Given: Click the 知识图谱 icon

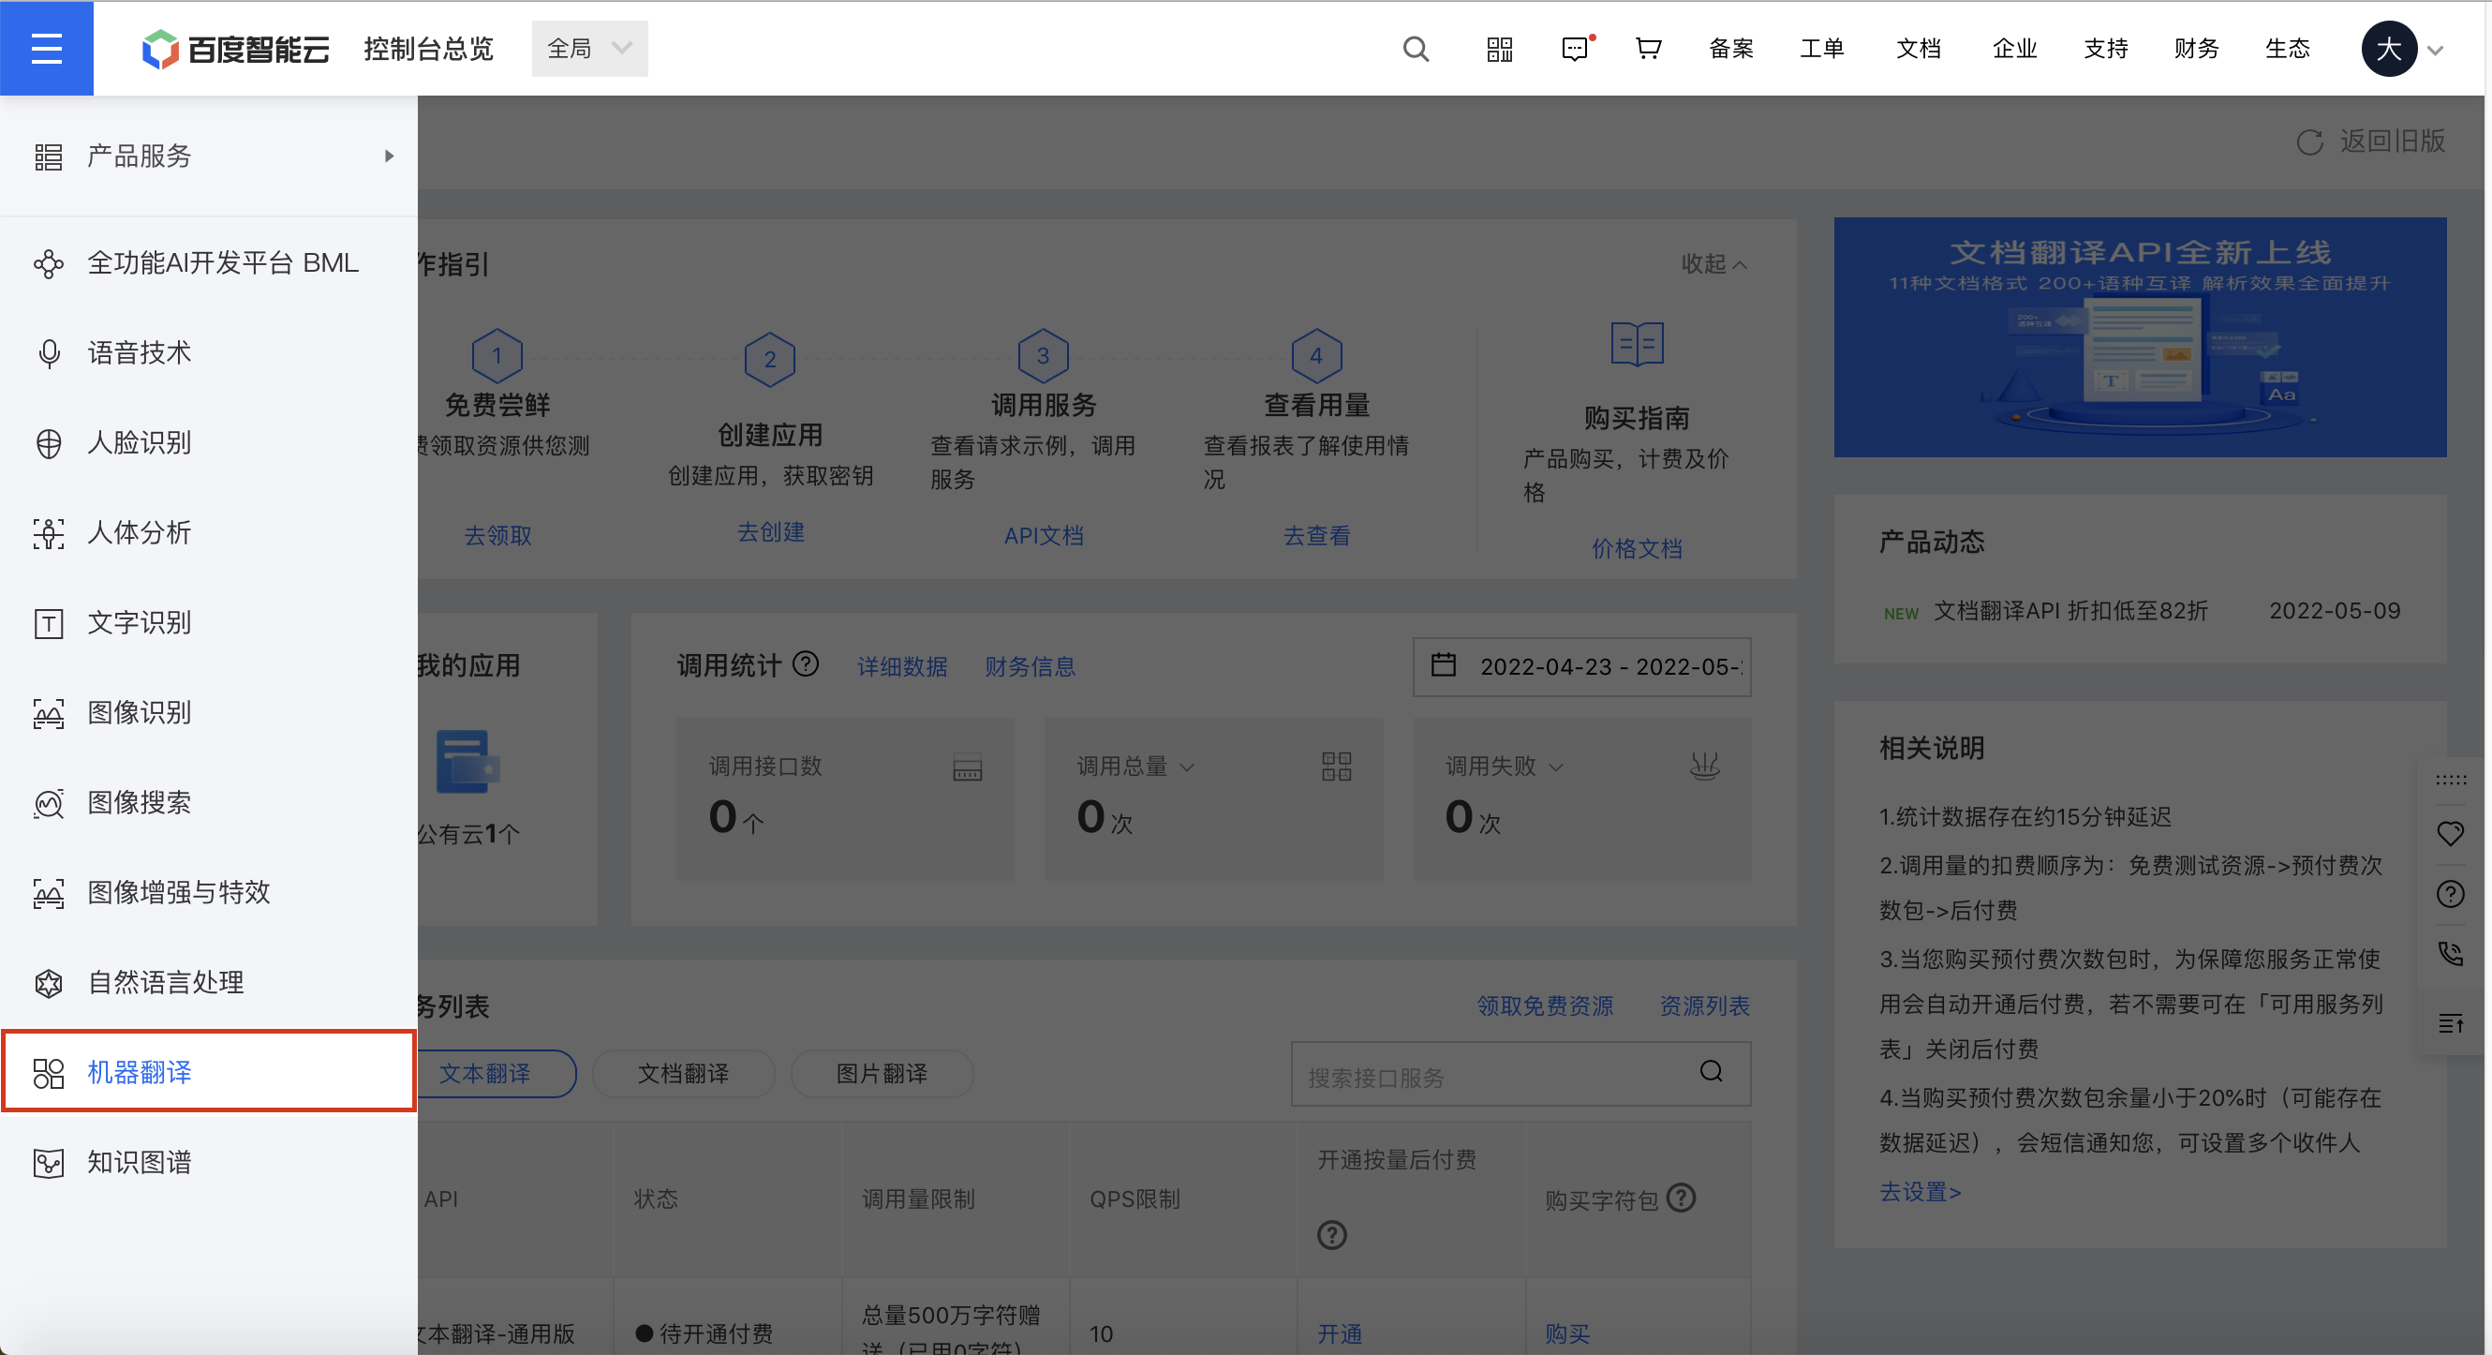Looking at the screenshot, I should pos(49,1162).
